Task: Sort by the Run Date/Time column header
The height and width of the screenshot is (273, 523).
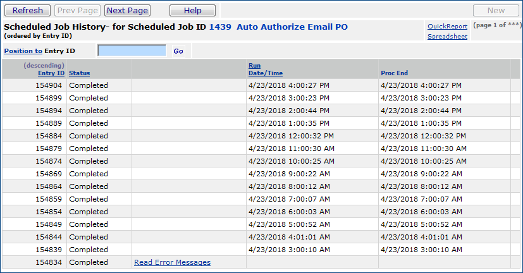Action: pyautogui.click(x=265, y=70)
